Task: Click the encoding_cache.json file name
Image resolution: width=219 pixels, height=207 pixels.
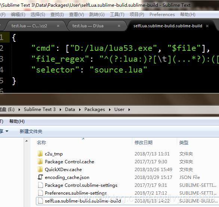Action: (67, 177)
